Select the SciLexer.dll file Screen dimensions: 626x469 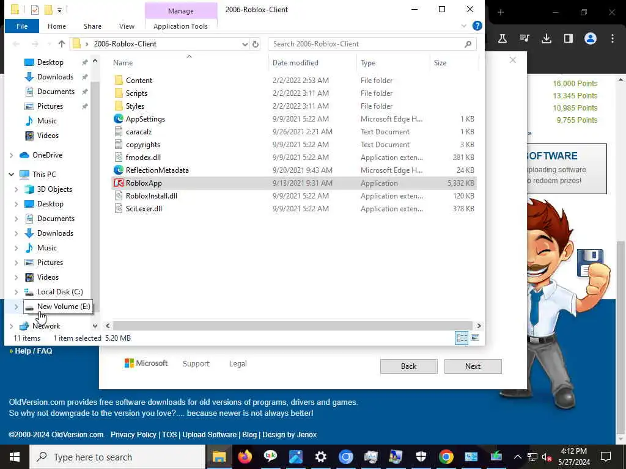[x=144, y=209]
